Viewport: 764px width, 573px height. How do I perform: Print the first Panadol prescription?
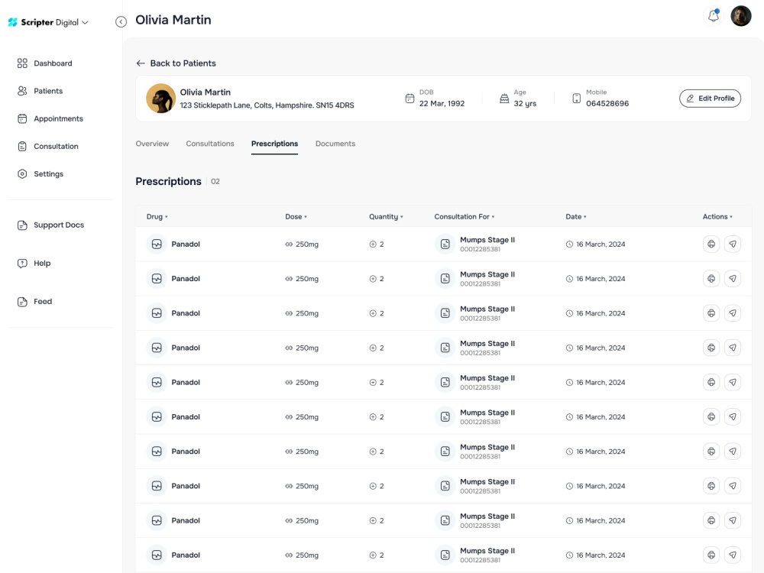tap(711, 244)
